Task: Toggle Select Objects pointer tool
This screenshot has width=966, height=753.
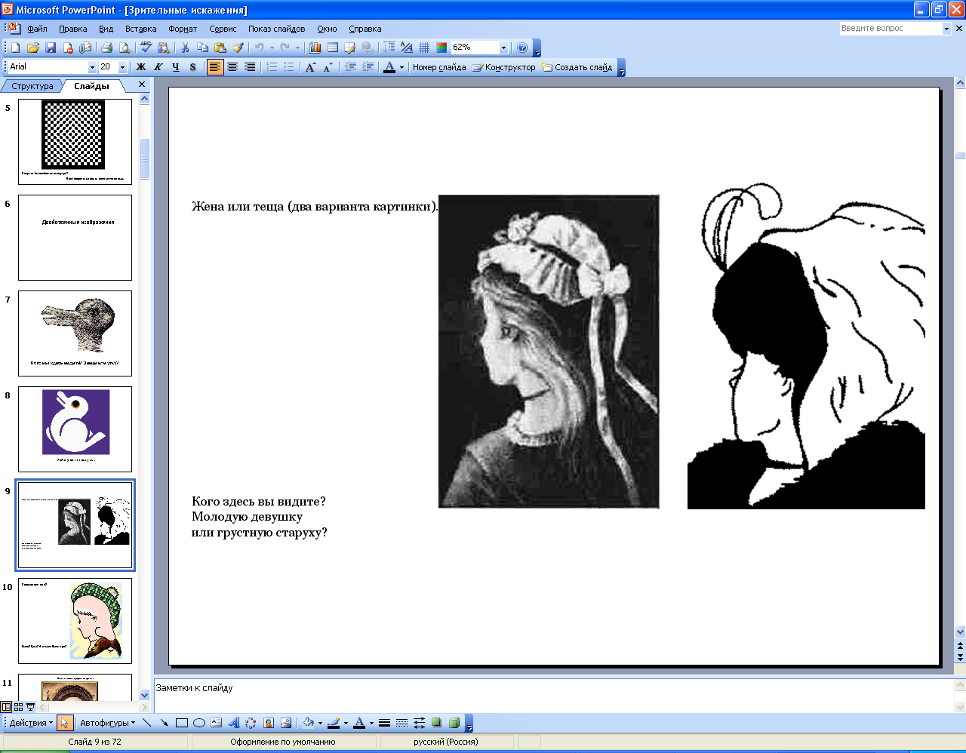Action: click(x=64, y=723)
